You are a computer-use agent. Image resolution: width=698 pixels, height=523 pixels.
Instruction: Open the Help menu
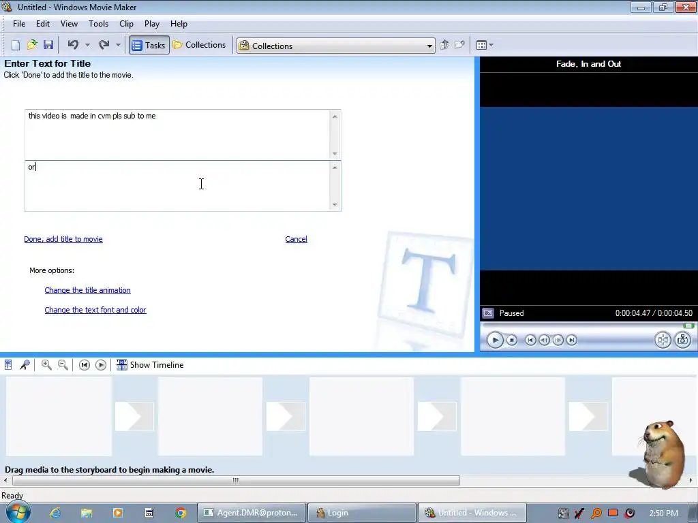click(179, 24)
